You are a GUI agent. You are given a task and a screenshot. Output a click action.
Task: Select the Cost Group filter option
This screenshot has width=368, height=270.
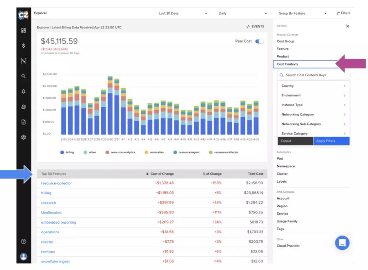point(285,41)
